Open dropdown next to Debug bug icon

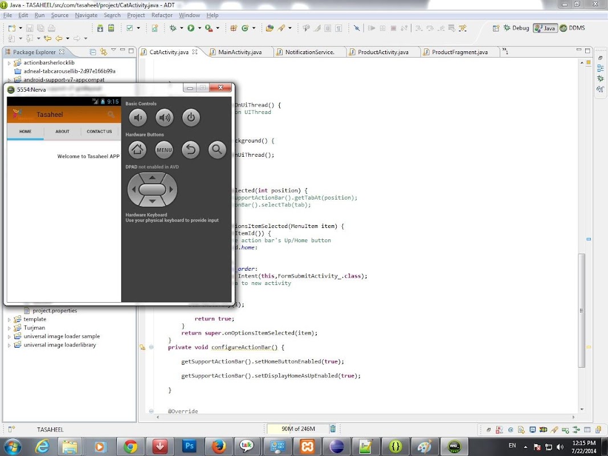click(x=181, y=28)
